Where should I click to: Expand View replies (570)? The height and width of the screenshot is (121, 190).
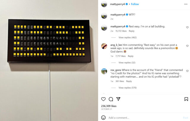point(127,88)
